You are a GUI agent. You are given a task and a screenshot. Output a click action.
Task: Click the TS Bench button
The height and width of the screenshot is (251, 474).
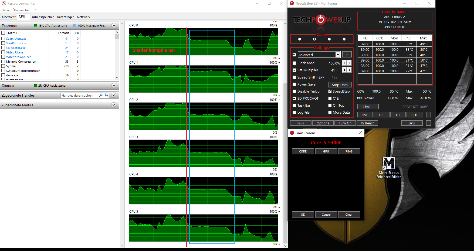[x=367, y=123]
